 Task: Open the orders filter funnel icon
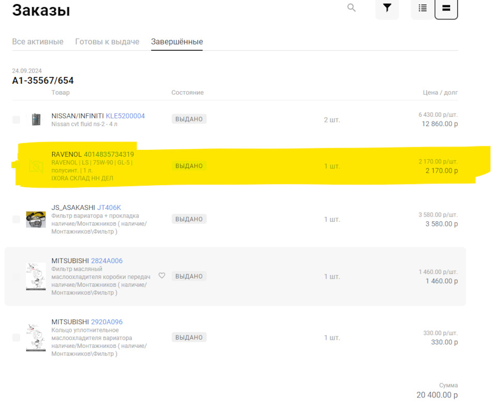387,8
